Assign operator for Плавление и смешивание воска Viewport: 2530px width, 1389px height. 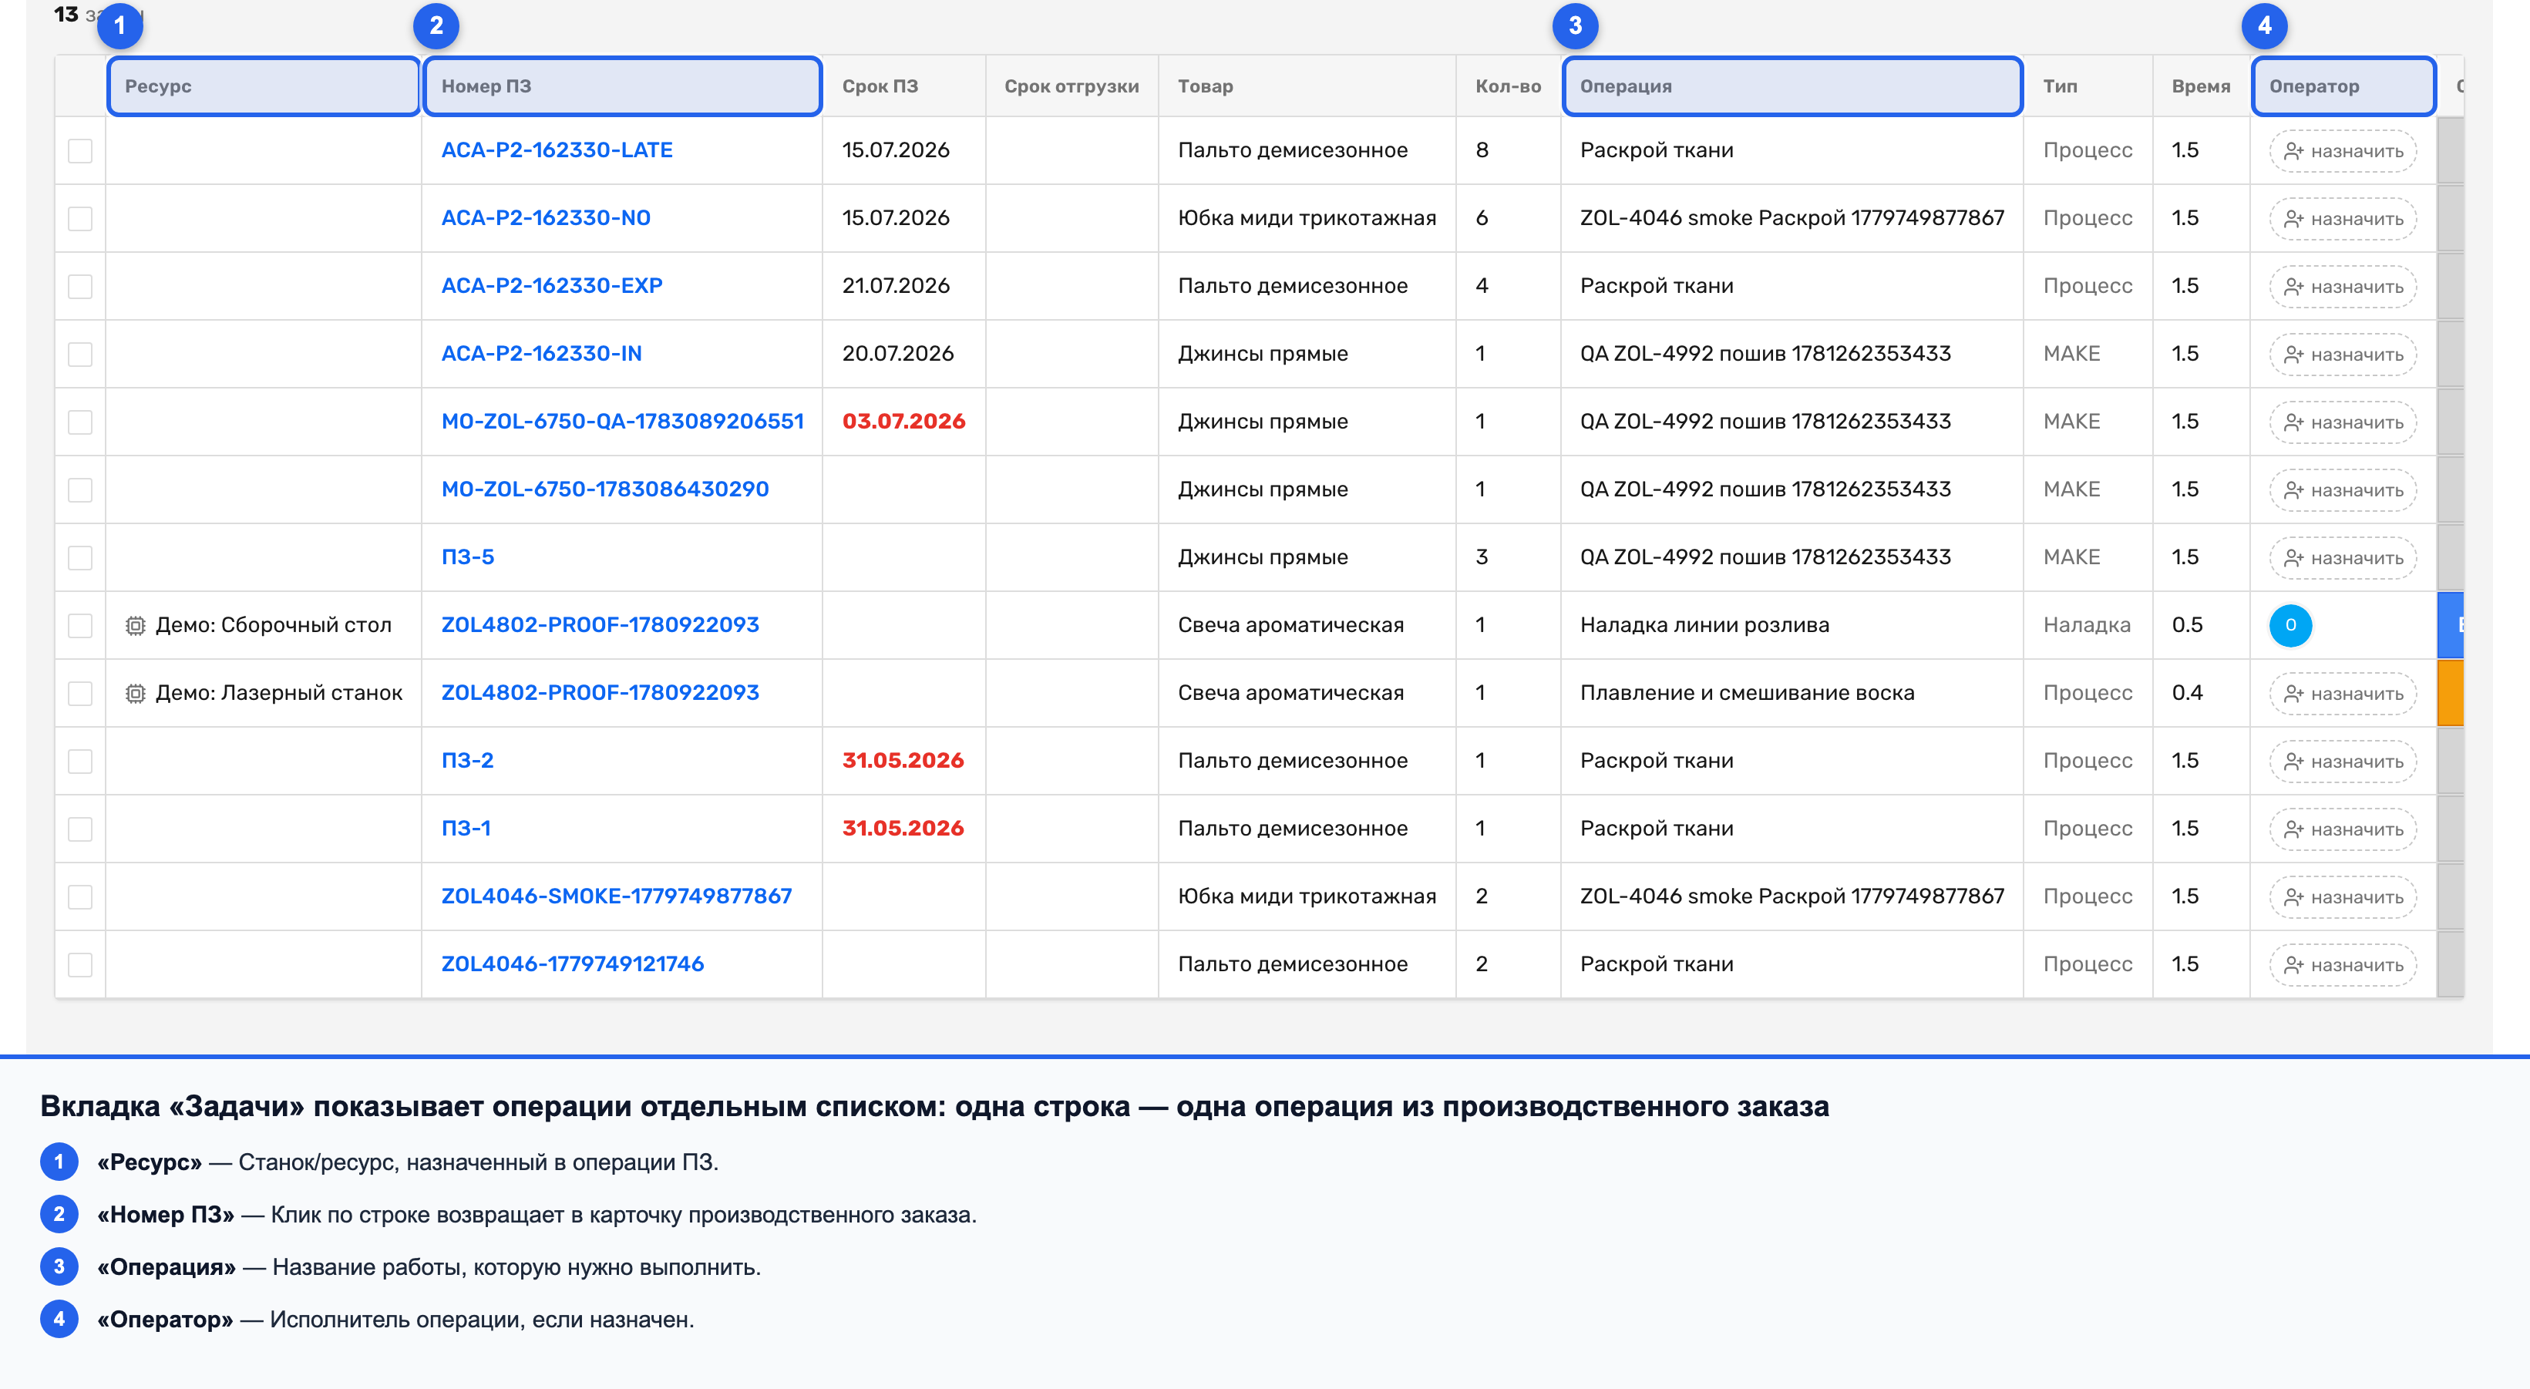[2343, 694]
